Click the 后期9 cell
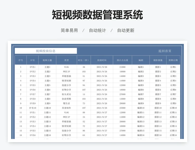Viewport: 195px width, 150px height. point(173,103)
